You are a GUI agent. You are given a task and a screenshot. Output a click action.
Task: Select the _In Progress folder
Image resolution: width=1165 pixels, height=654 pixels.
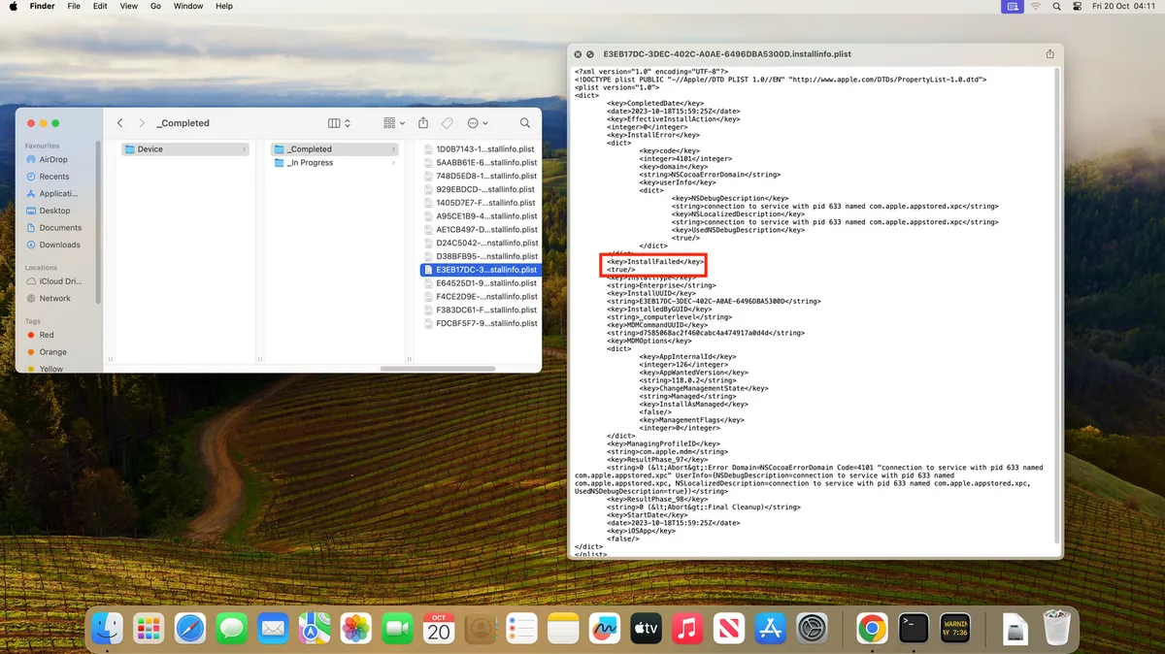click(334, 163)
